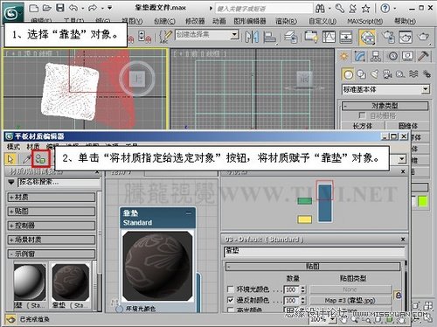Viewport: 437px width, 327px height.
Task: Select Geometry category sphere icon
Action: (x=348, y=74)
